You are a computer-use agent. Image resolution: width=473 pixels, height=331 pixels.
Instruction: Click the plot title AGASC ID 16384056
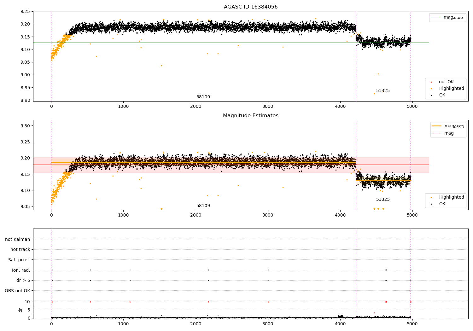click(251, 7)
